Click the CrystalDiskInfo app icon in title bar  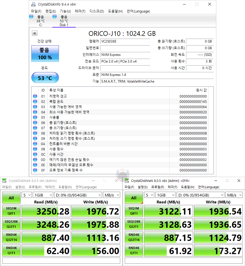click(x=33, y=4)
